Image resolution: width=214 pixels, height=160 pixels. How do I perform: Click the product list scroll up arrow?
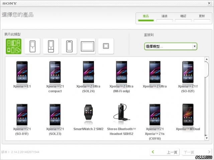[x=207, y=59]
